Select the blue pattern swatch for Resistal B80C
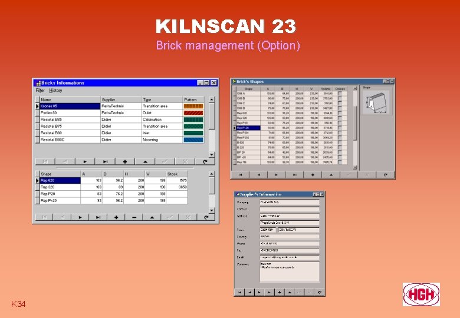The image size is (460, 318). click(193, 140)
